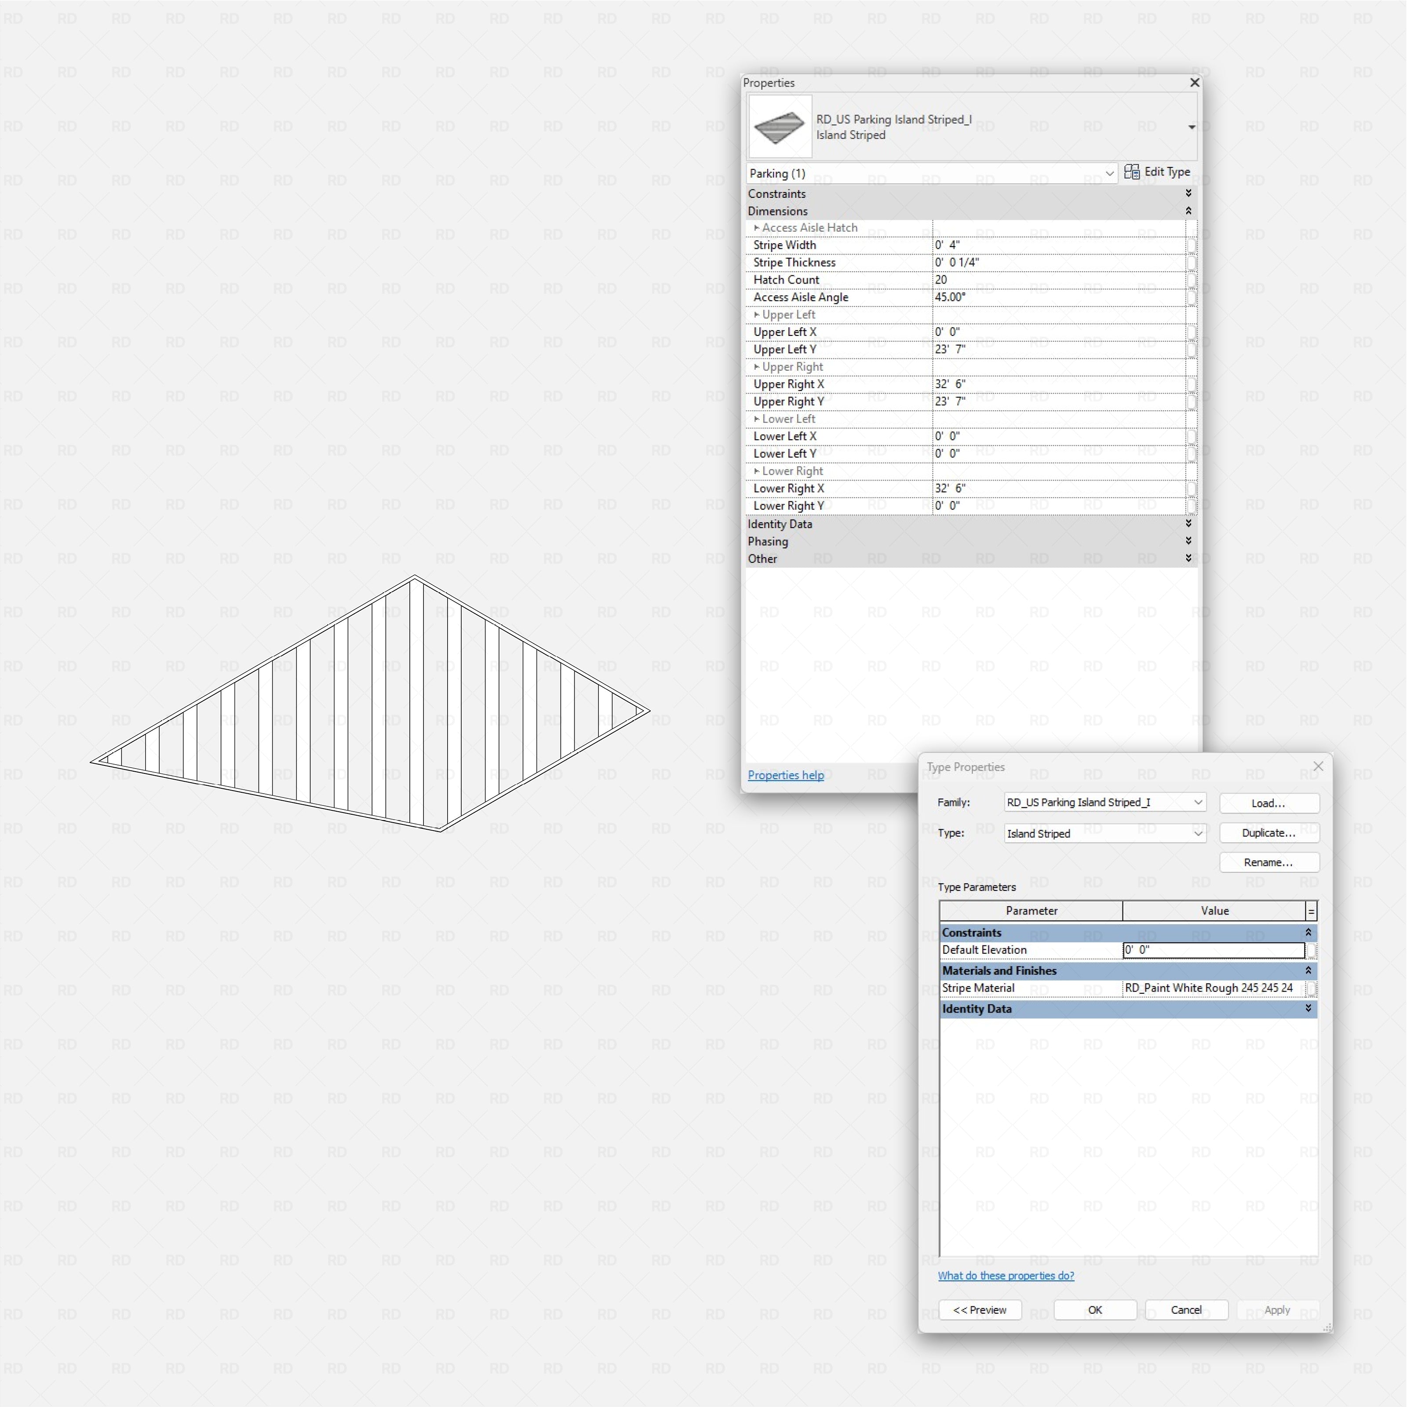Image resolution: width=1407 pixels, height=1407 pixels.
Task: Open 'What do these properties do?' link
Action: point(1006,1276)
